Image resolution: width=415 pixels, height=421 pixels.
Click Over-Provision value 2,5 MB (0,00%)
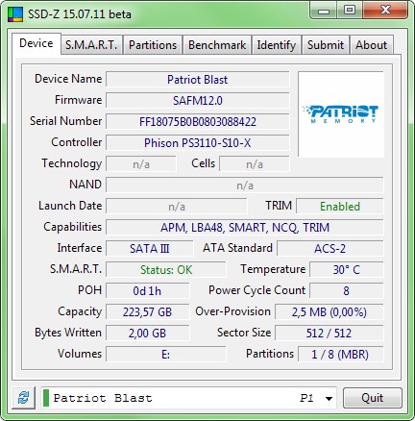pos(330,312)
